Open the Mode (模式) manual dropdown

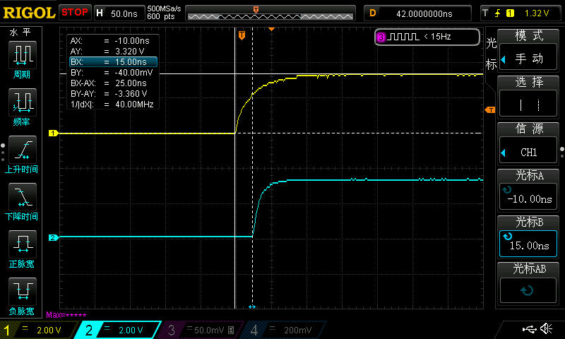528,59
